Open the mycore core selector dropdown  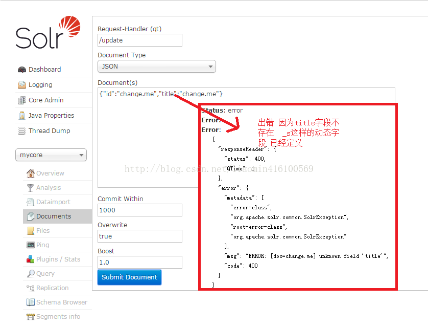[x=51, y=155]
